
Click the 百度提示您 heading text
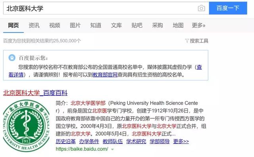point(33,58)
